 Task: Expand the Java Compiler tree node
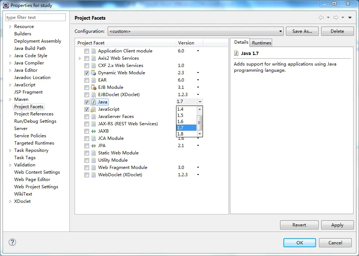pos(10,63)
